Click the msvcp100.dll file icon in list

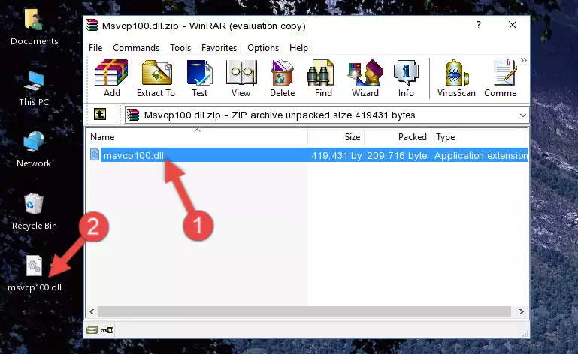point(95,155)
